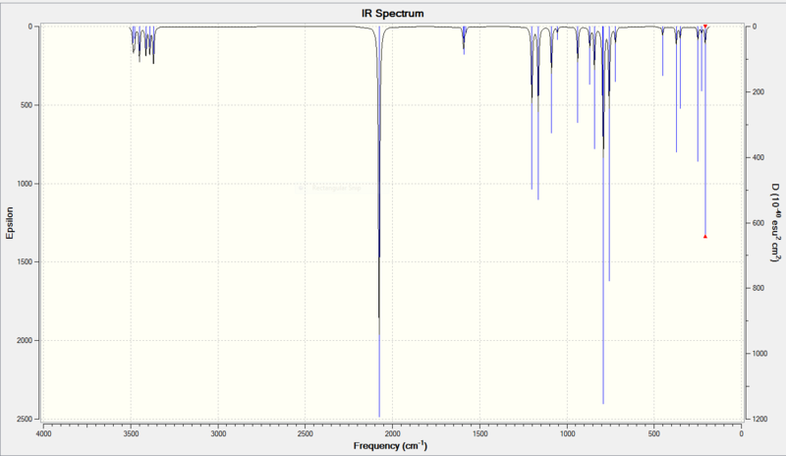Click the 1000 tick on Epsilon axis
Image resolution: width=786 pixels, height=456 pixels.
(25, 184)
